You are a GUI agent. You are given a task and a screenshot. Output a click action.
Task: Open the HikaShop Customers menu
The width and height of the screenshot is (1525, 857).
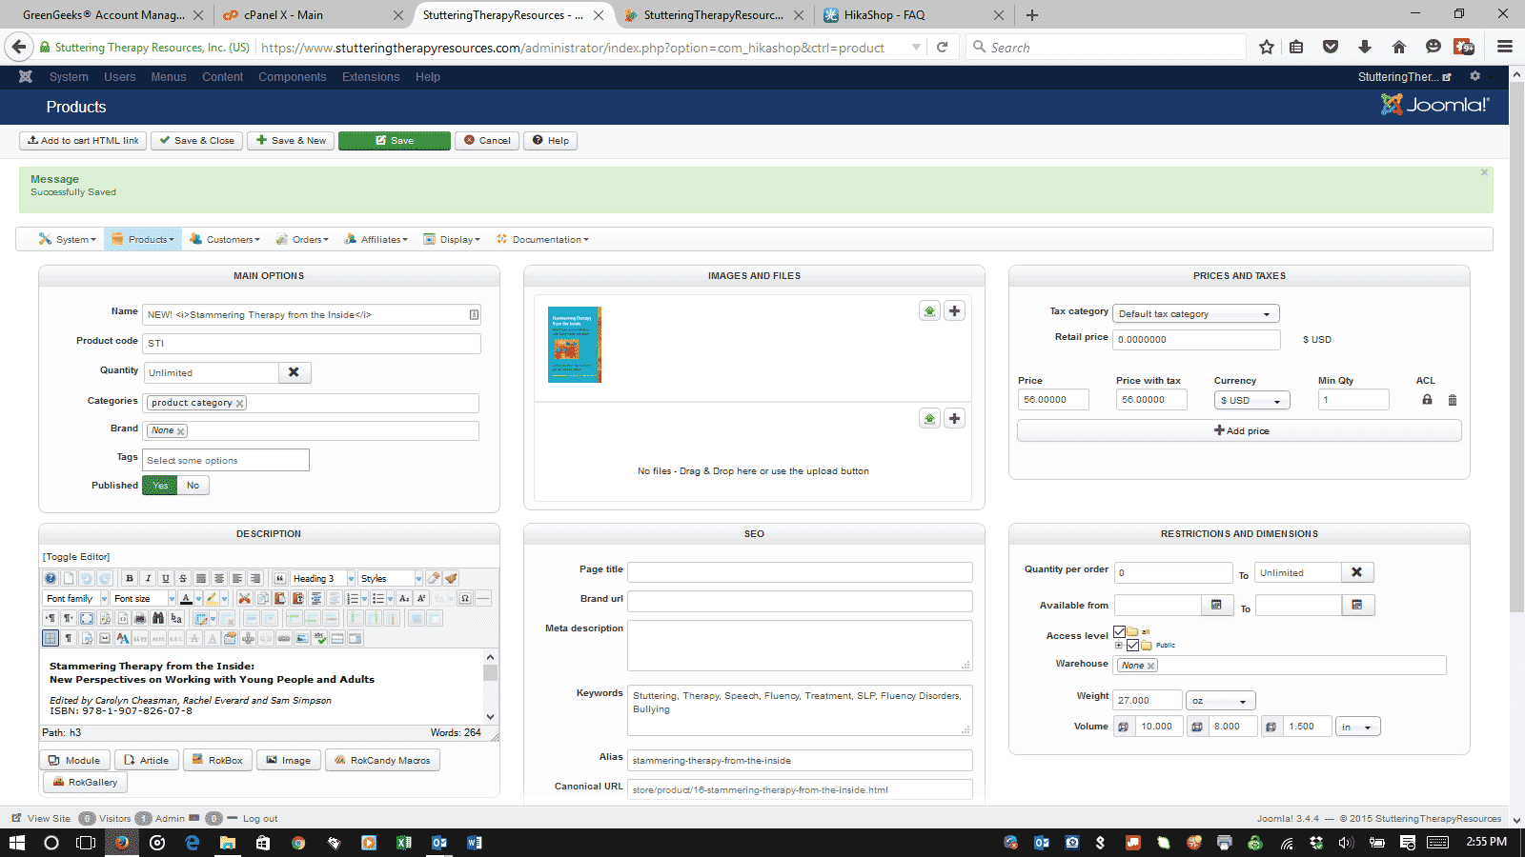coord(225,239)
